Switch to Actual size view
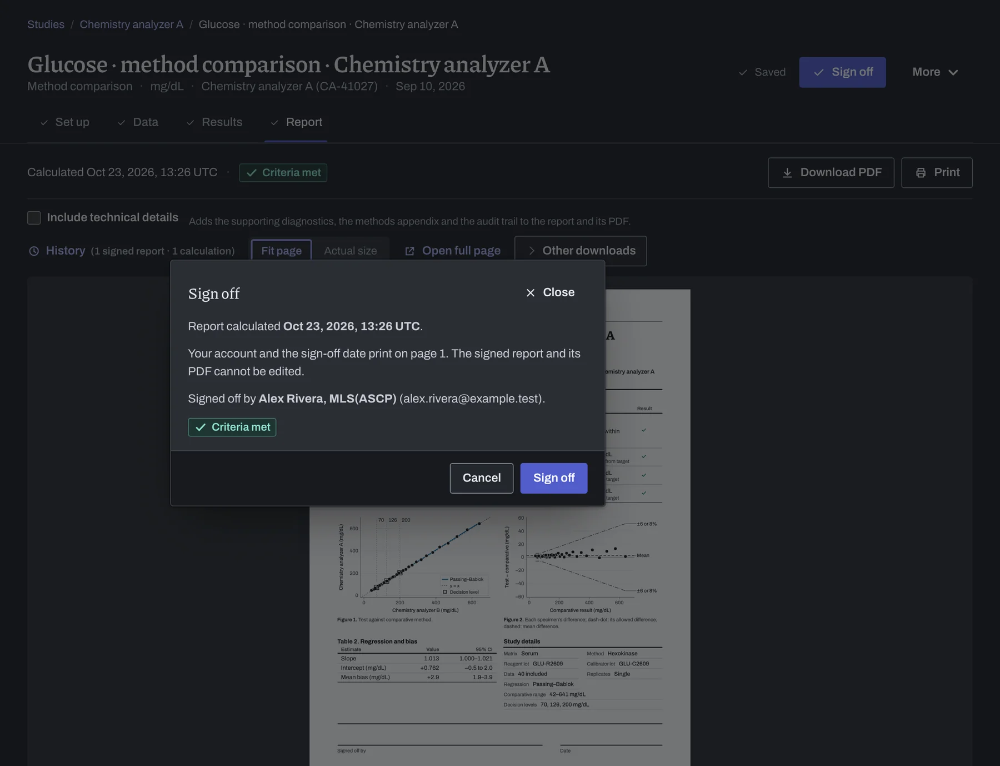Viewport: 1000px width, 766px height. click(351, 251)
